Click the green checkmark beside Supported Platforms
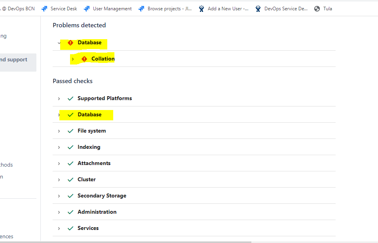The width and height of the screenshot is (378, 243). [x=70, y=98]
